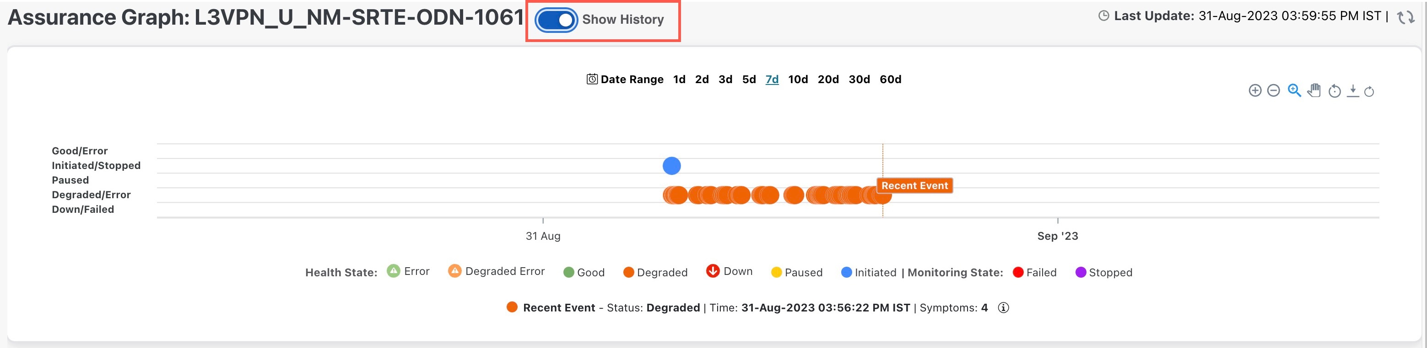The width and height of the screenshot is (1427, 348).
Task: Activate the selection zoom magnifier tool
Action: pos(1294,90)
